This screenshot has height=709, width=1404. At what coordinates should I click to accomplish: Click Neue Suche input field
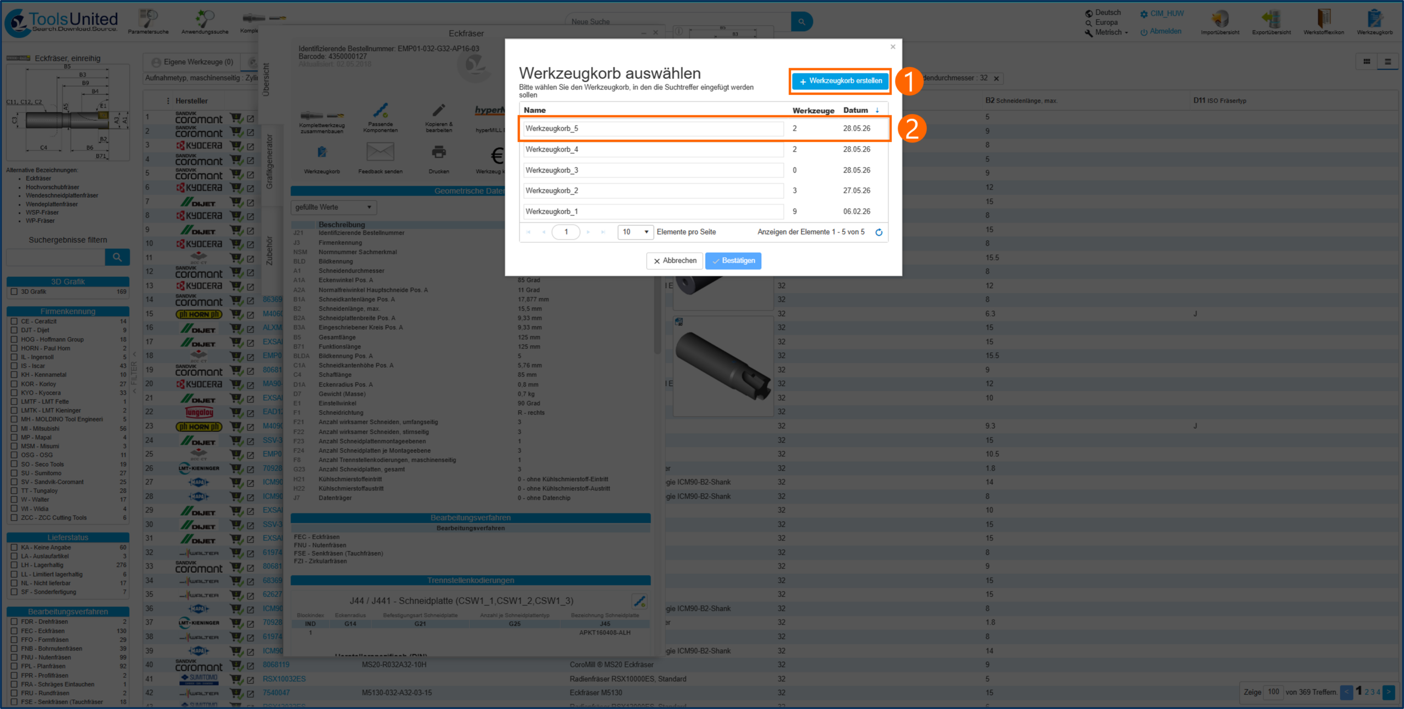[x=678, y=22]
